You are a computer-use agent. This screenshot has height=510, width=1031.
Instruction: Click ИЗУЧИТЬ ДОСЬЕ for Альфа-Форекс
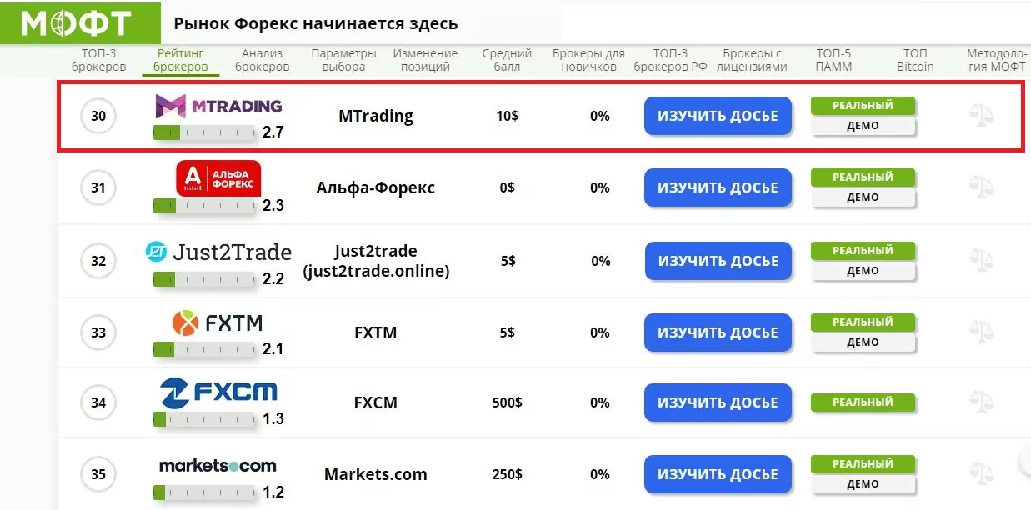click(x=718, y=187)
